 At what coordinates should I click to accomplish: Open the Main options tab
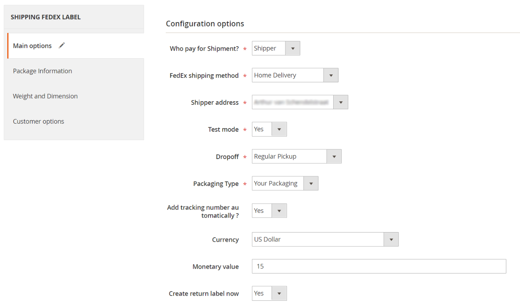point(76,46)
